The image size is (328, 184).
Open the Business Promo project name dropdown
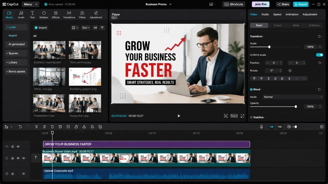point(159,4)
